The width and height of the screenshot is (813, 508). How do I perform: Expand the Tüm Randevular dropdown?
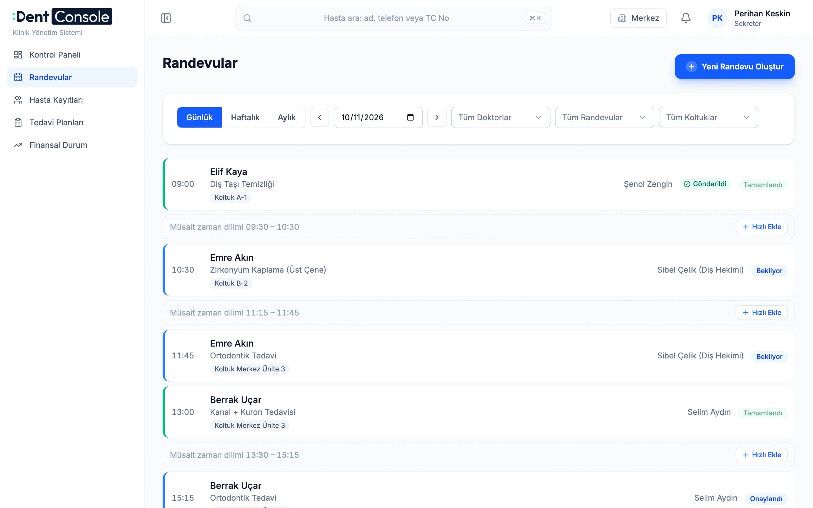[x=604, y=117]
